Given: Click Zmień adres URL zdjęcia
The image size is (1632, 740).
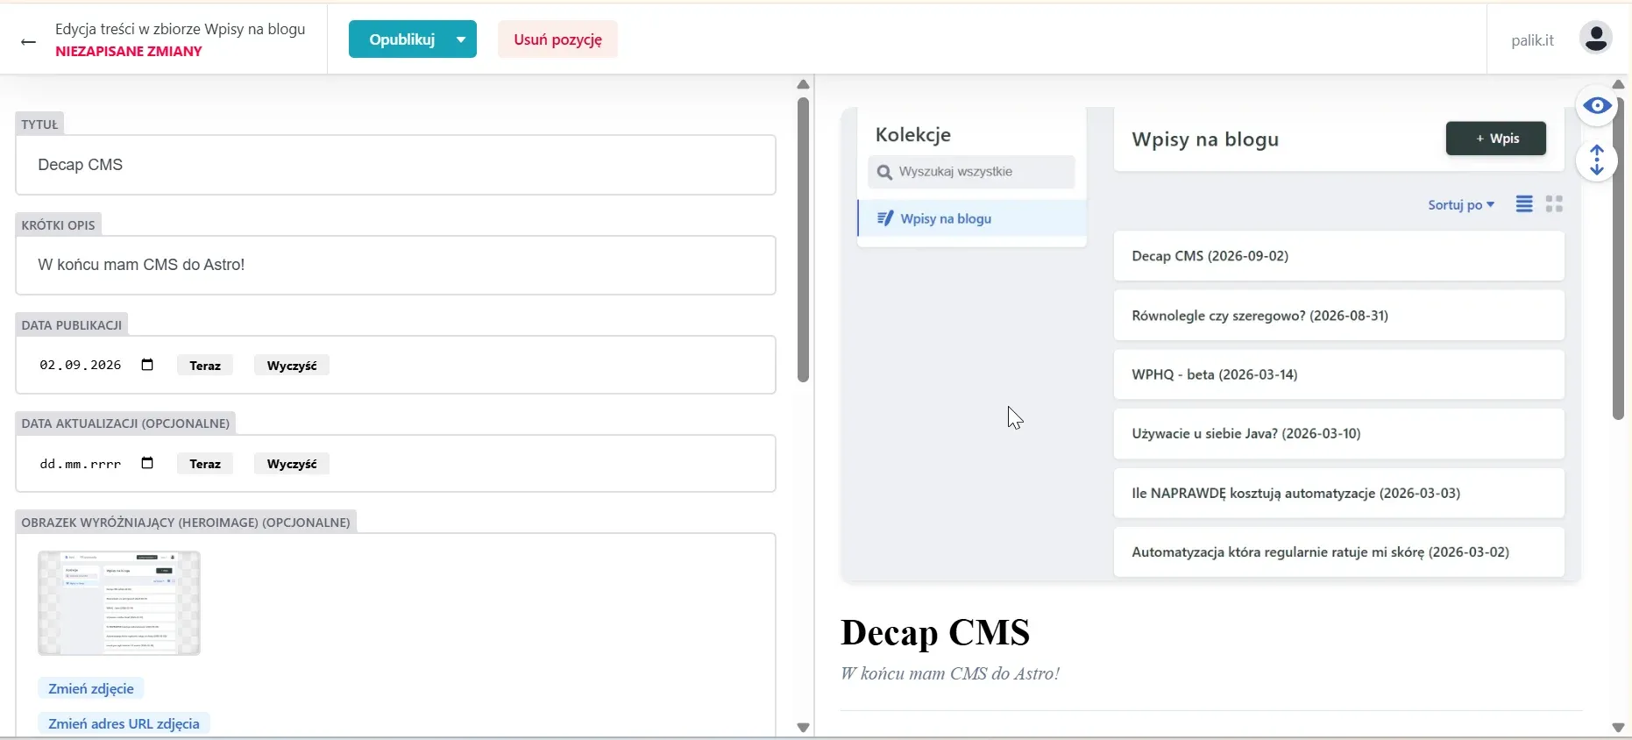Looking at the screenshot, I should coord(124,723).
